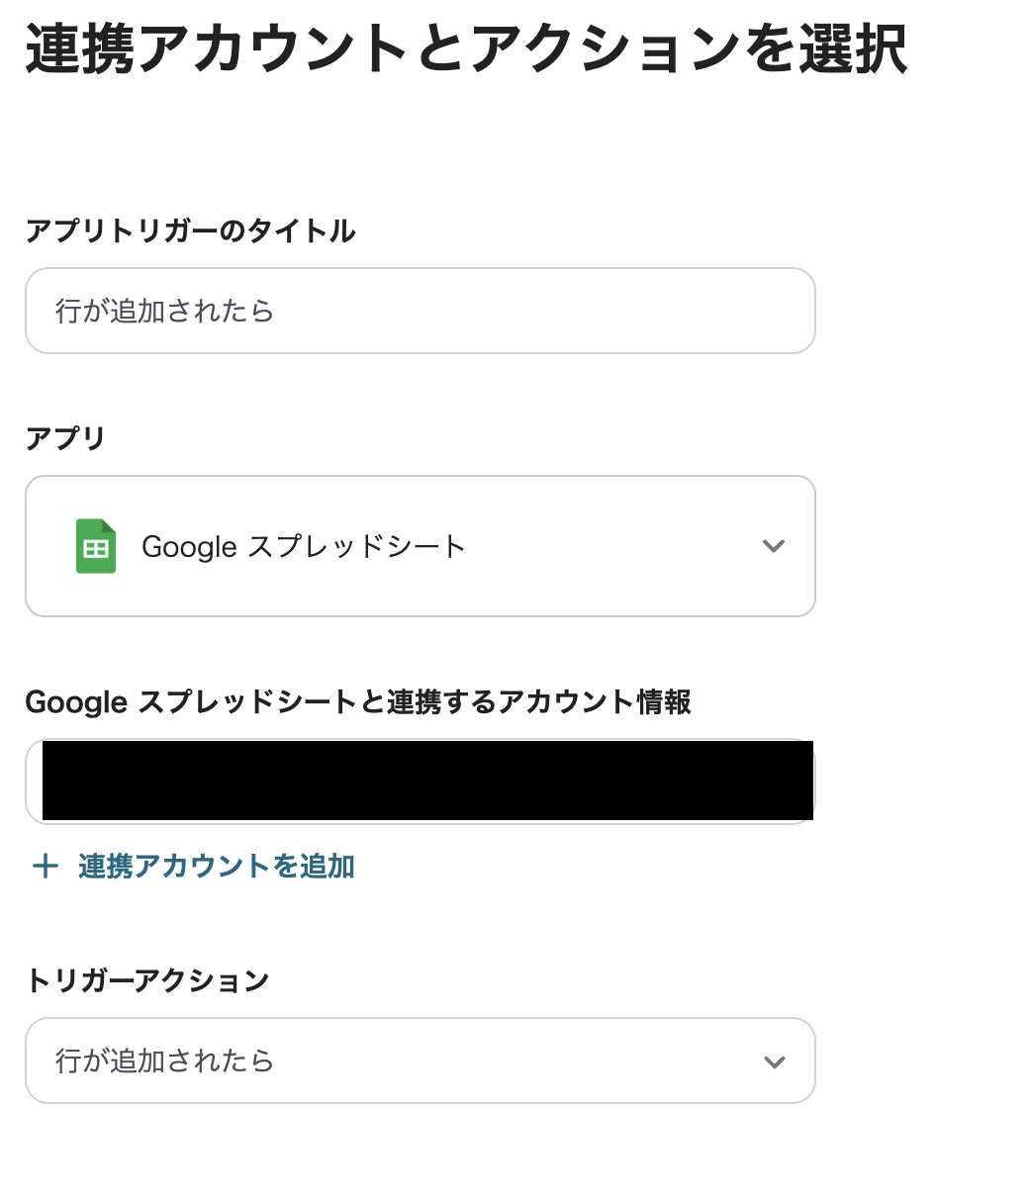The image size is (1029, 1199).
Task: Click the chevron arrow in アプリ selector
Action: point(774,546)
